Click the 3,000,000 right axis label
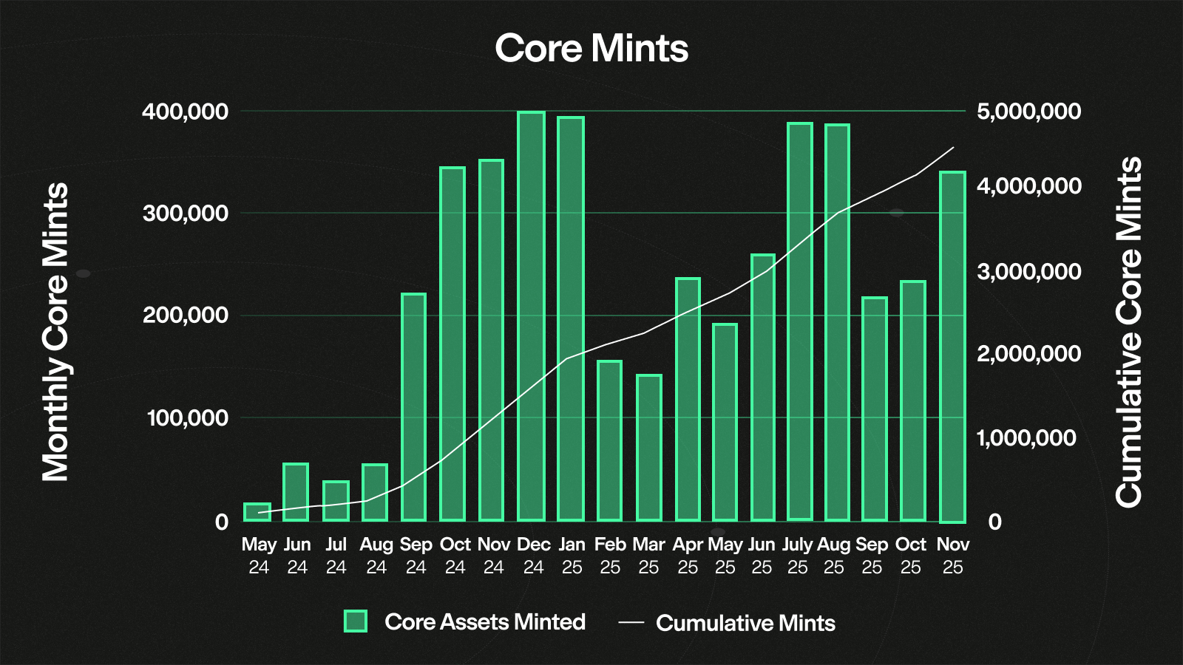The image size is (1183, 665). point(1028,271)
